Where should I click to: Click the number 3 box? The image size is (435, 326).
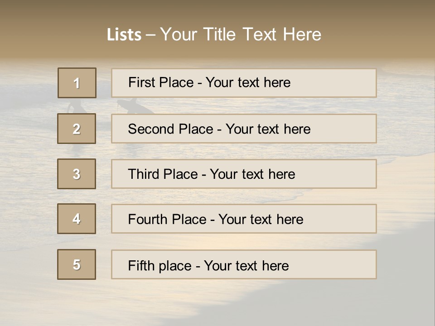[77, 174]
